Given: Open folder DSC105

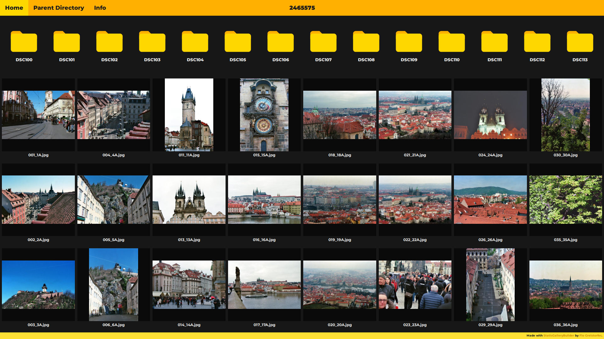Looking at the screenshot, I should click(238, 42).
